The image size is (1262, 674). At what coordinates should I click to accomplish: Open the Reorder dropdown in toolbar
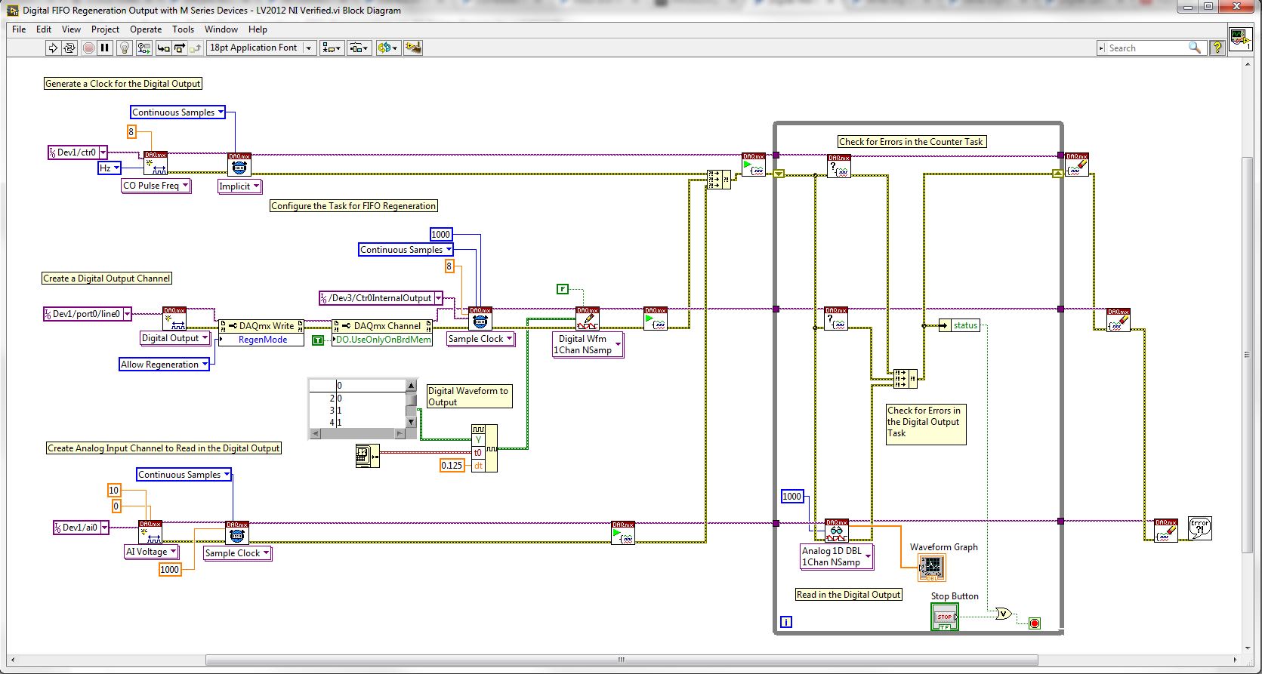(x=388, y=48)
